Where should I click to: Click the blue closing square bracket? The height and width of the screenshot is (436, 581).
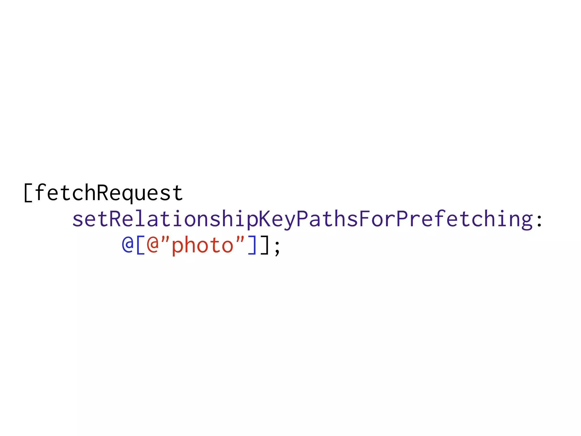pyautogui.click(x=252, y=245)
